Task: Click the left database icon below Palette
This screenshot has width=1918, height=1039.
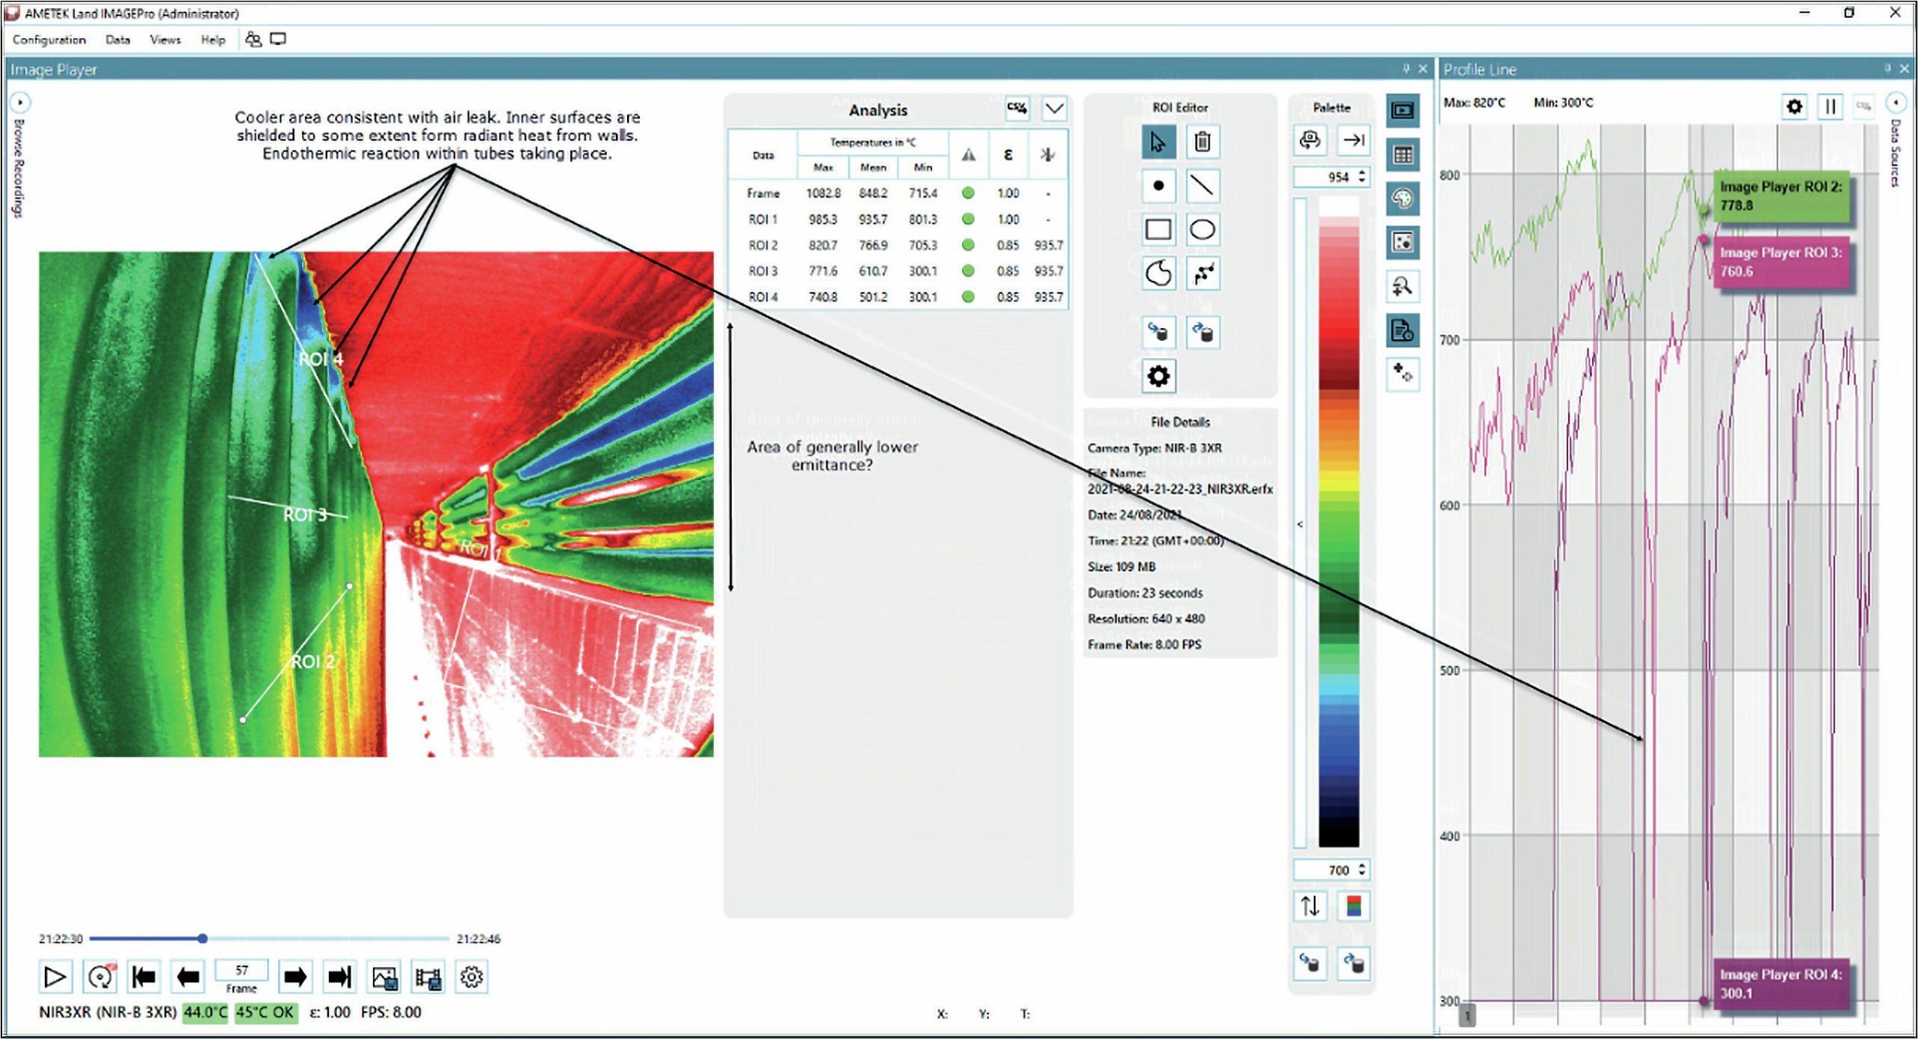Action: point(1310,963)
